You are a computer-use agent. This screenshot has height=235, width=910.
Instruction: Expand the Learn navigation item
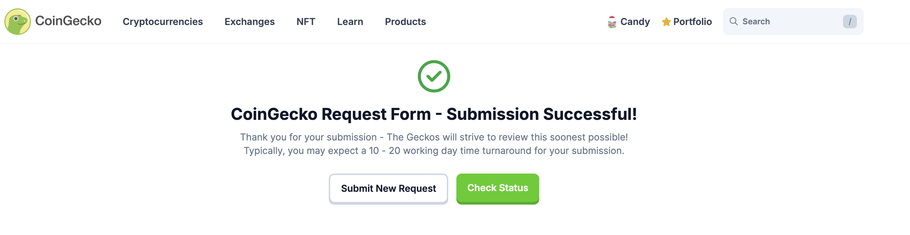pyautogui.click(x=350, y=22)
